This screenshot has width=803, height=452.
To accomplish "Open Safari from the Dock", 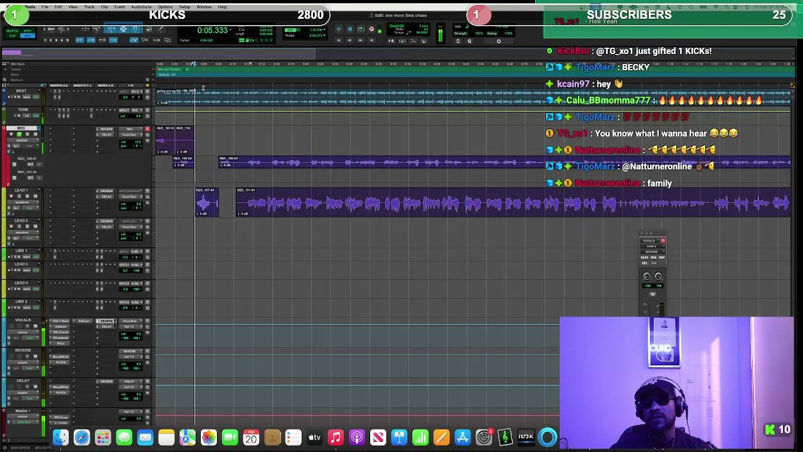I will click(x=82, y=437).
